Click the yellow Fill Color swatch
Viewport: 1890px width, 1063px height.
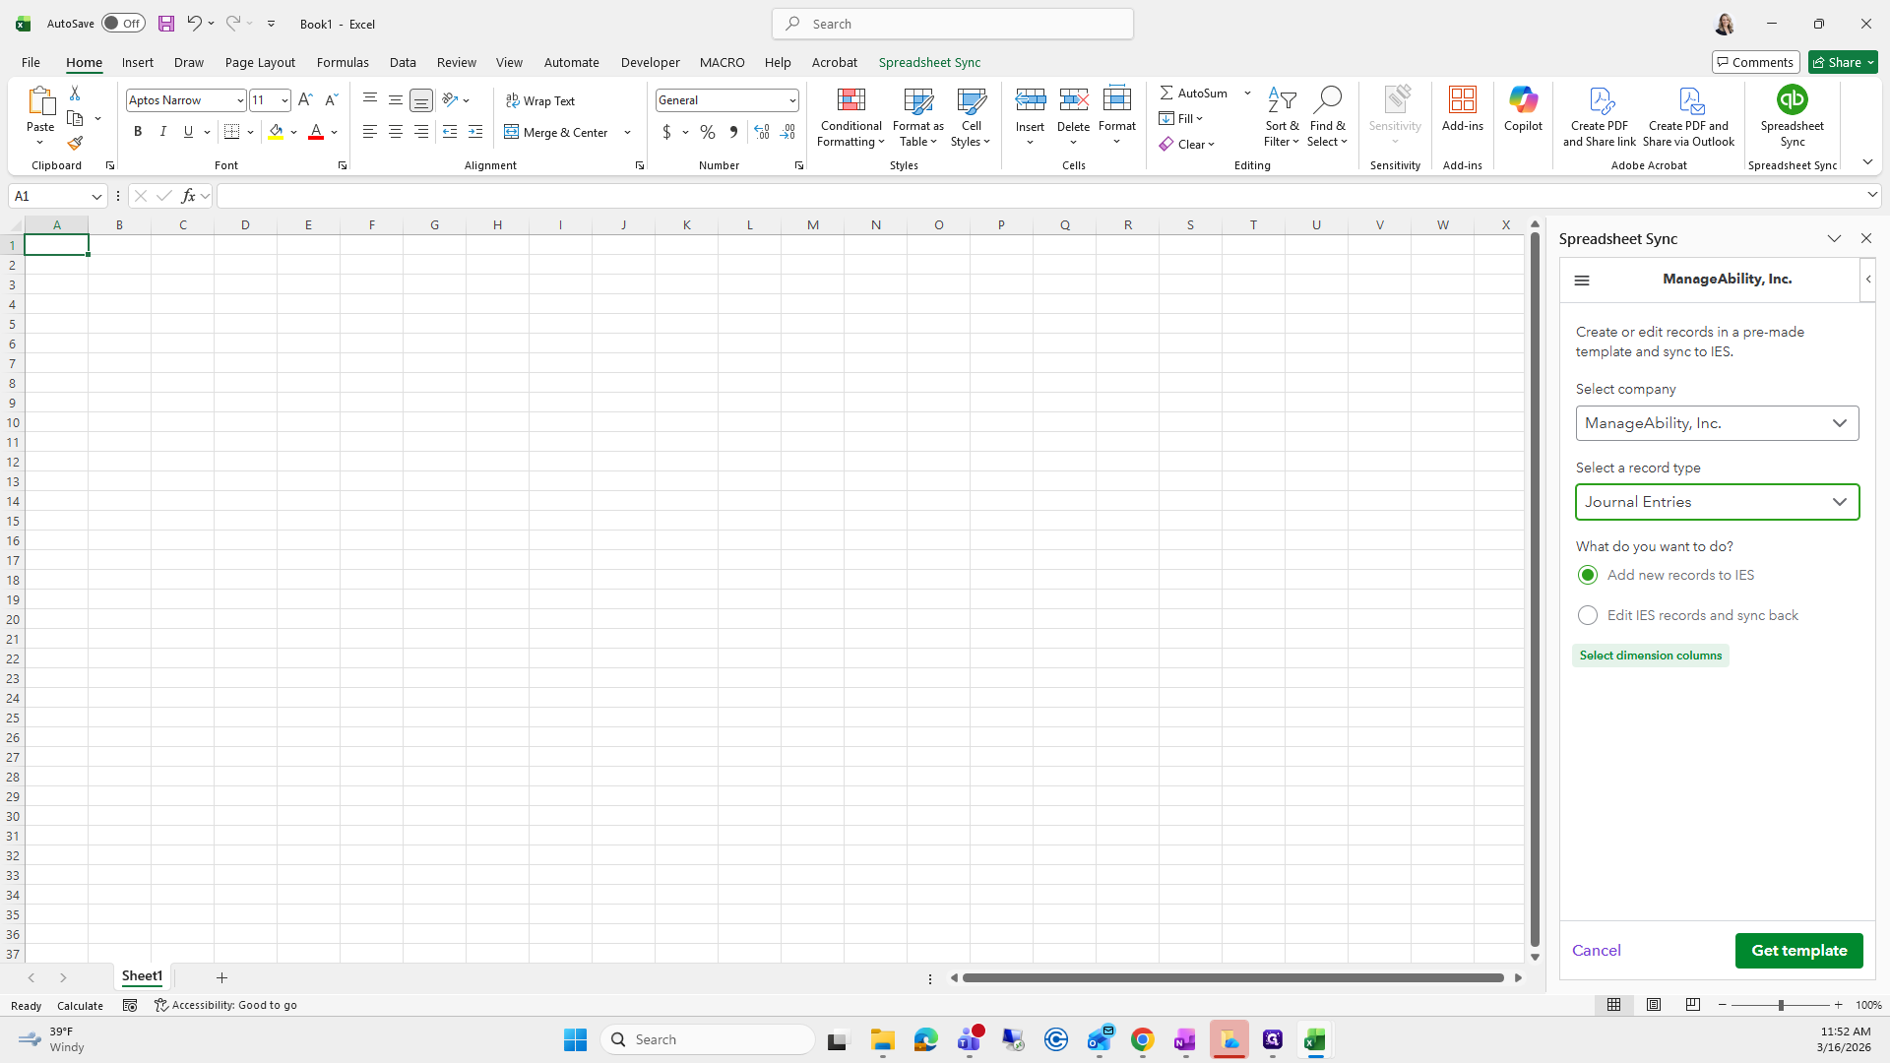276,132
